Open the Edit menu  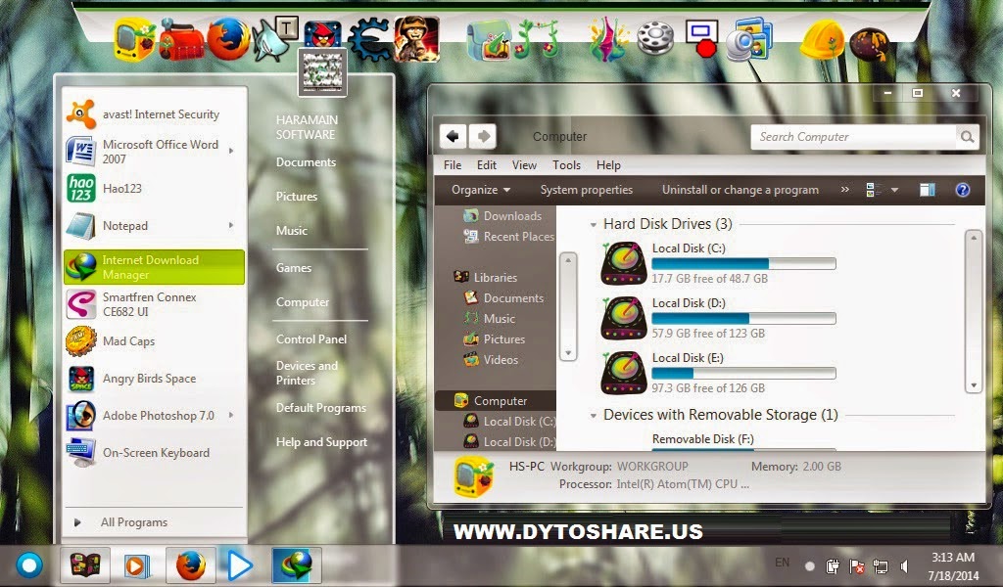(486, 164)
